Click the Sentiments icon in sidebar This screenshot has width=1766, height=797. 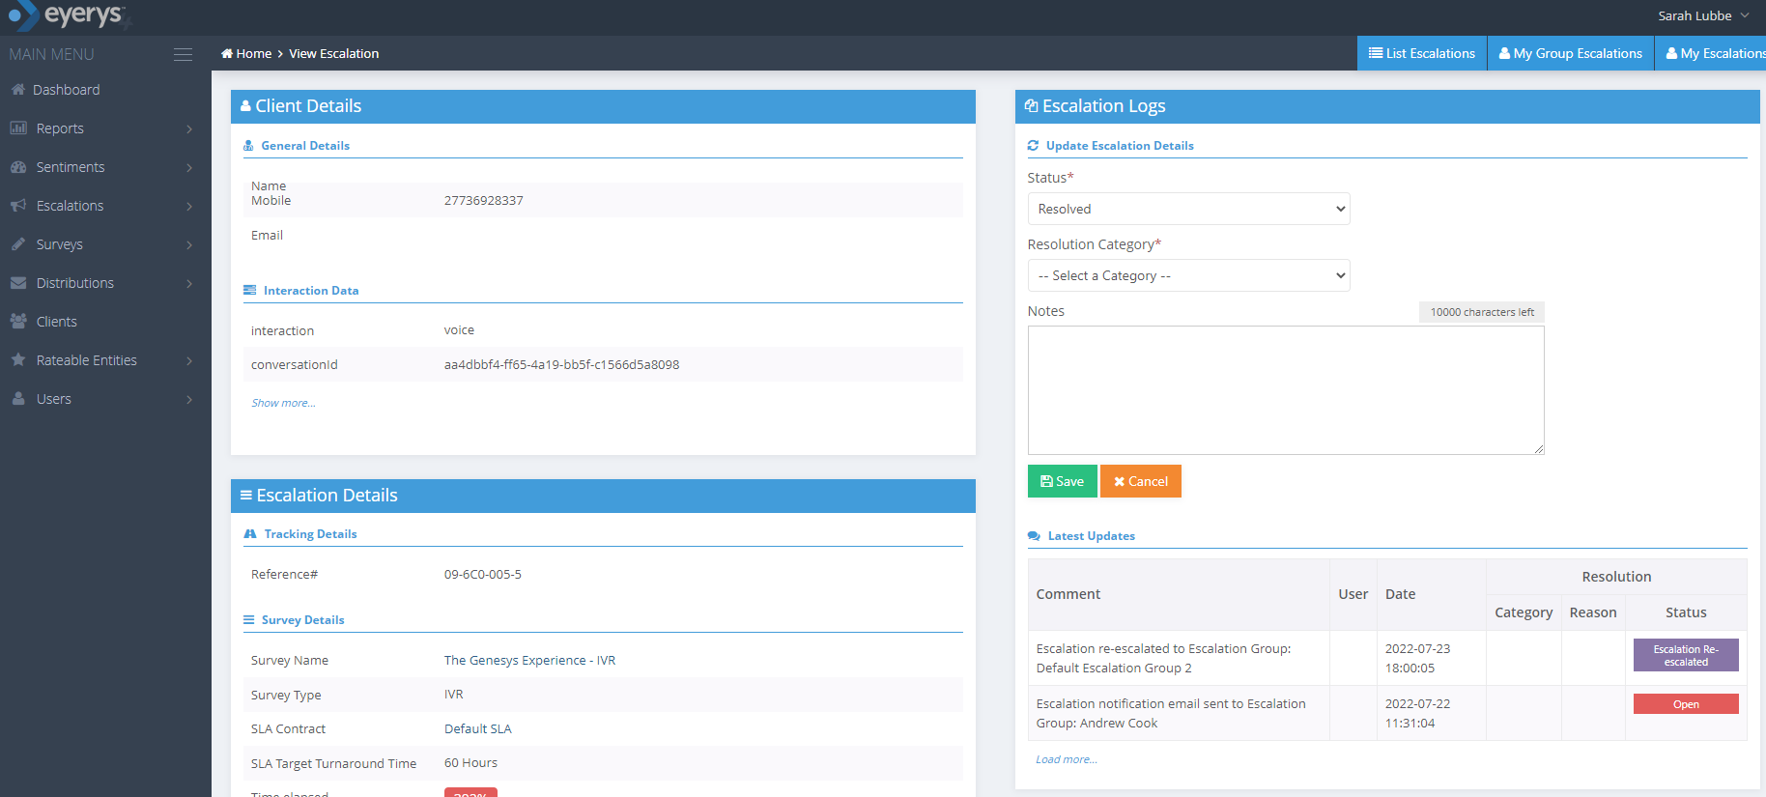pyautogui.click(x=18, y=167)
